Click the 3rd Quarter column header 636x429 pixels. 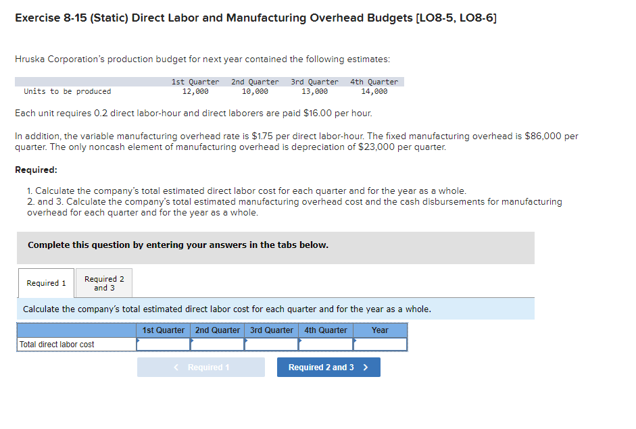point(271,330)
